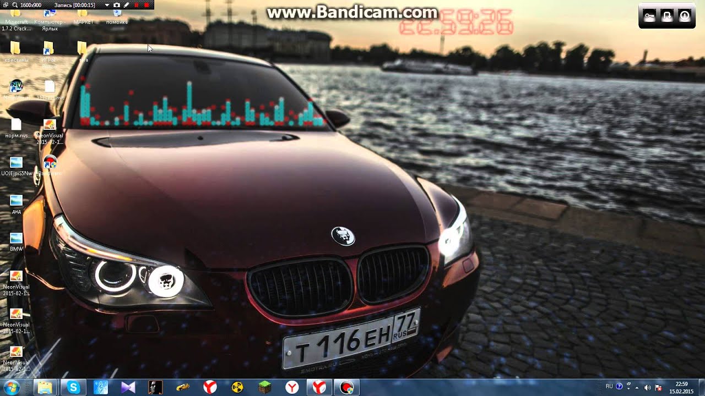Select the норм.nvs file icon

point(16,128)
